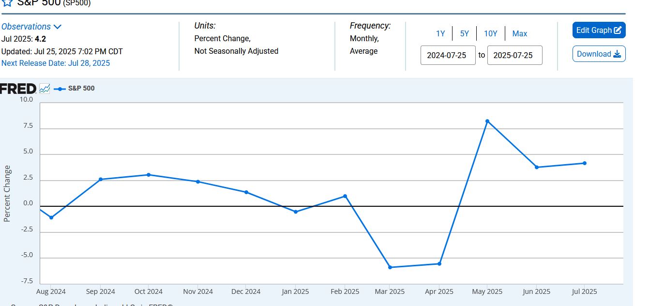The width and height of the screenshot is (649, 306).
Task: Click the start date field 2024-07-25
Action: 448,55
